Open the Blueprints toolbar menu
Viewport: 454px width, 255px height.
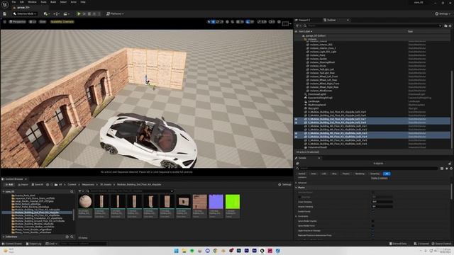pos(57,13)
